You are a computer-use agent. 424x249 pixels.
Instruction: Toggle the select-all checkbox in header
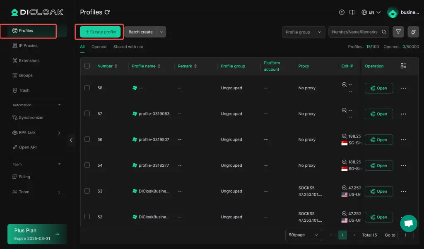(87, 66)
